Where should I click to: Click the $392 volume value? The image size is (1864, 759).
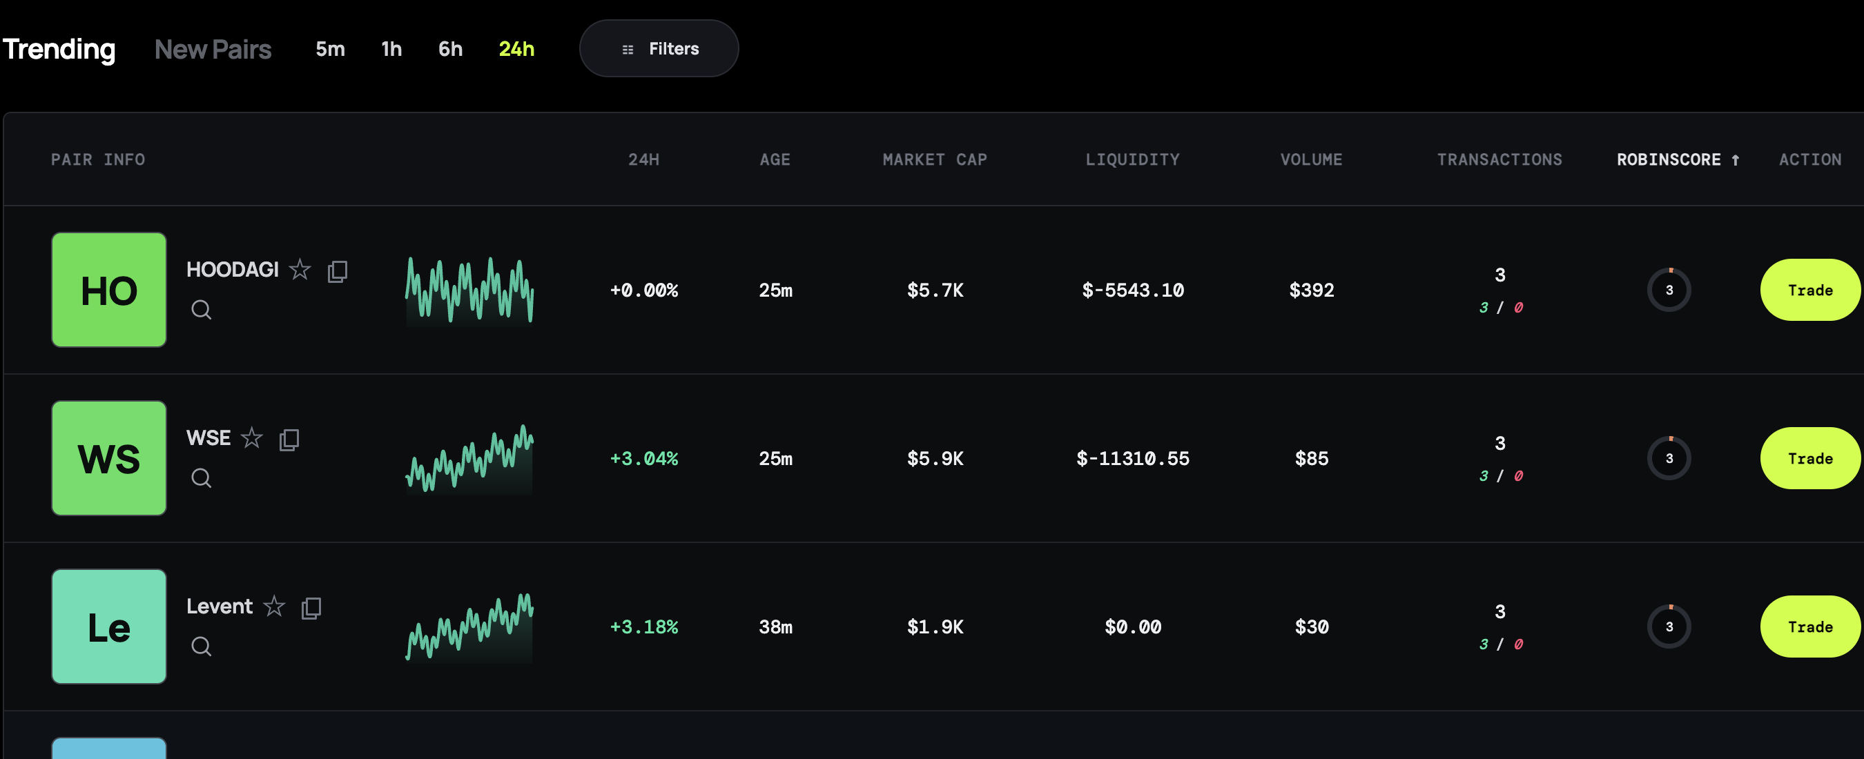1311,290
